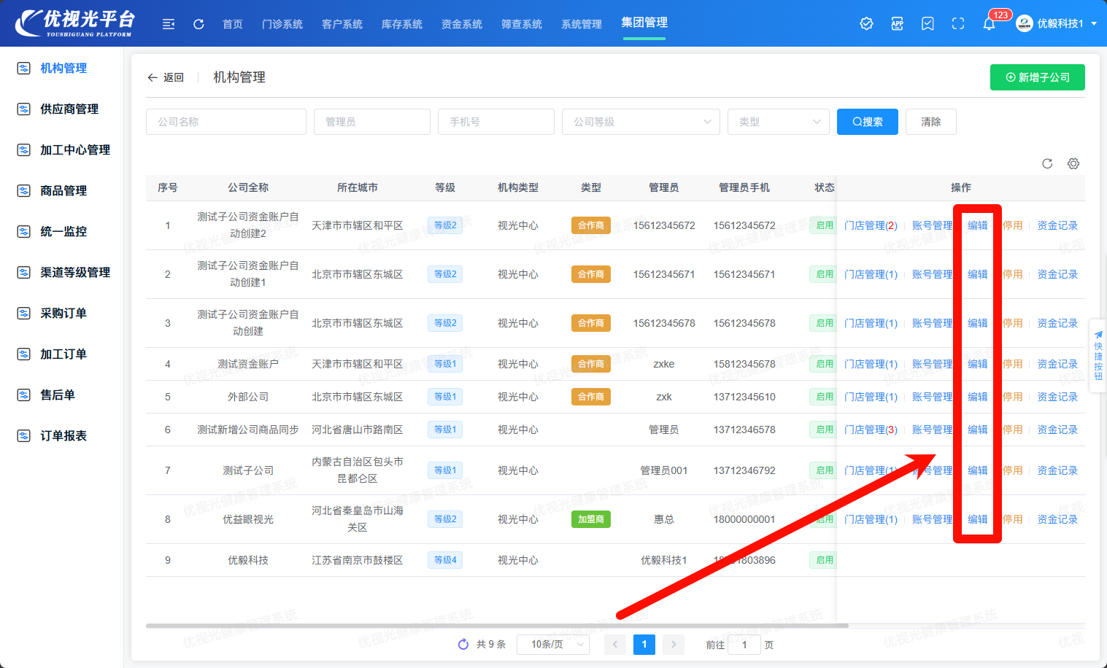
Task: Reload pagination with the circular refresh icon
Action: 463,644
